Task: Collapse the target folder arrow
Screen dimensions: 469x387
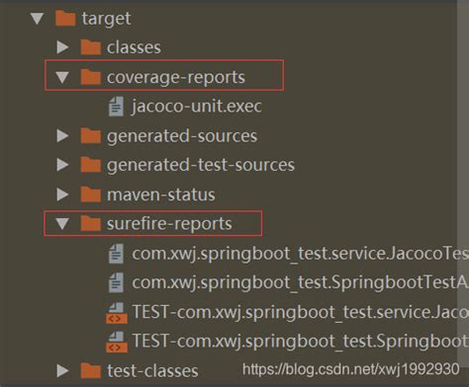Action: 38,19
